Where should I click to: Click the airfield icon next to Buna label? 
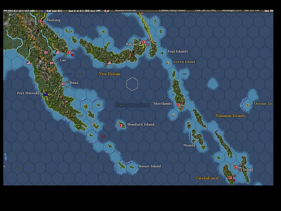(x=67, y=82)
